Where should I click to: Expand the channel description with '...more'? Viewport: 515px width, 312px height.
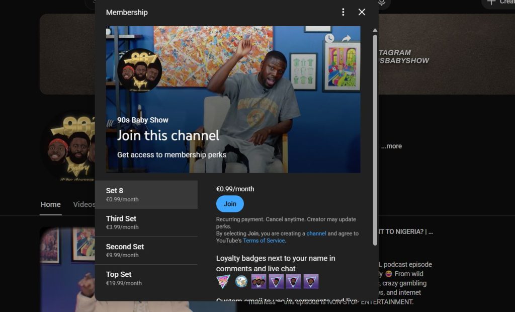391,146
